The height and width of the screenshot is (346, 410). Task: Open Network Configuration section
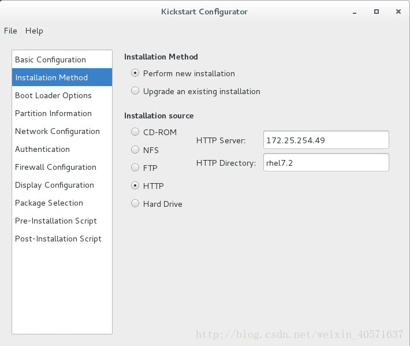tap(62, 131)
